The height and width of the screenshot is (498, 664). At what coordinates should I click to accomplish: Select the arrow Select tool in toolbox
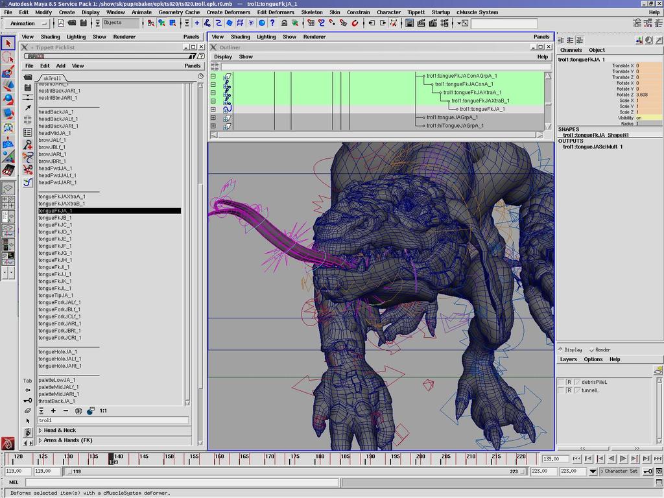pos(8,43)
